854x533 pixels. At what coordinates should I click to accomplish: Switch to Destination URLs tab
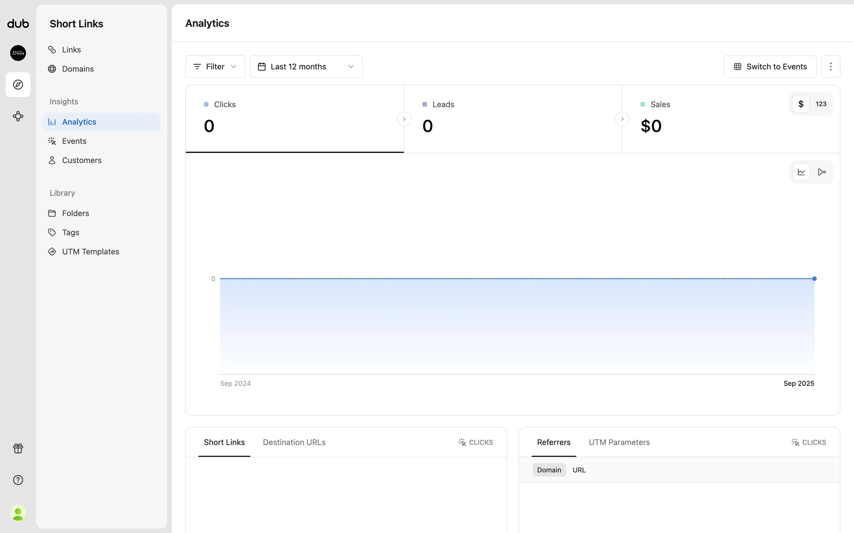pyautogui.click(x=294, y=442)
